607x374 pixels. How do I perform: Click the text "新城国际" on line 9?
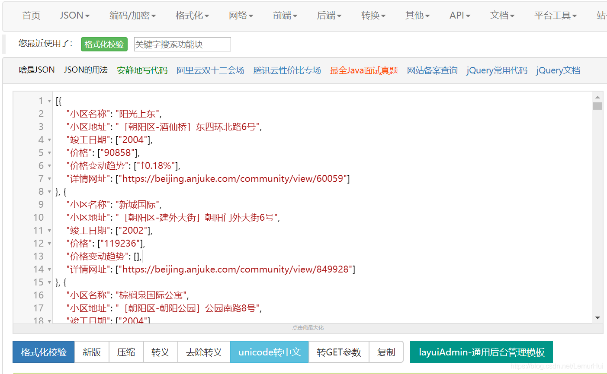click(x=138, y=205)
